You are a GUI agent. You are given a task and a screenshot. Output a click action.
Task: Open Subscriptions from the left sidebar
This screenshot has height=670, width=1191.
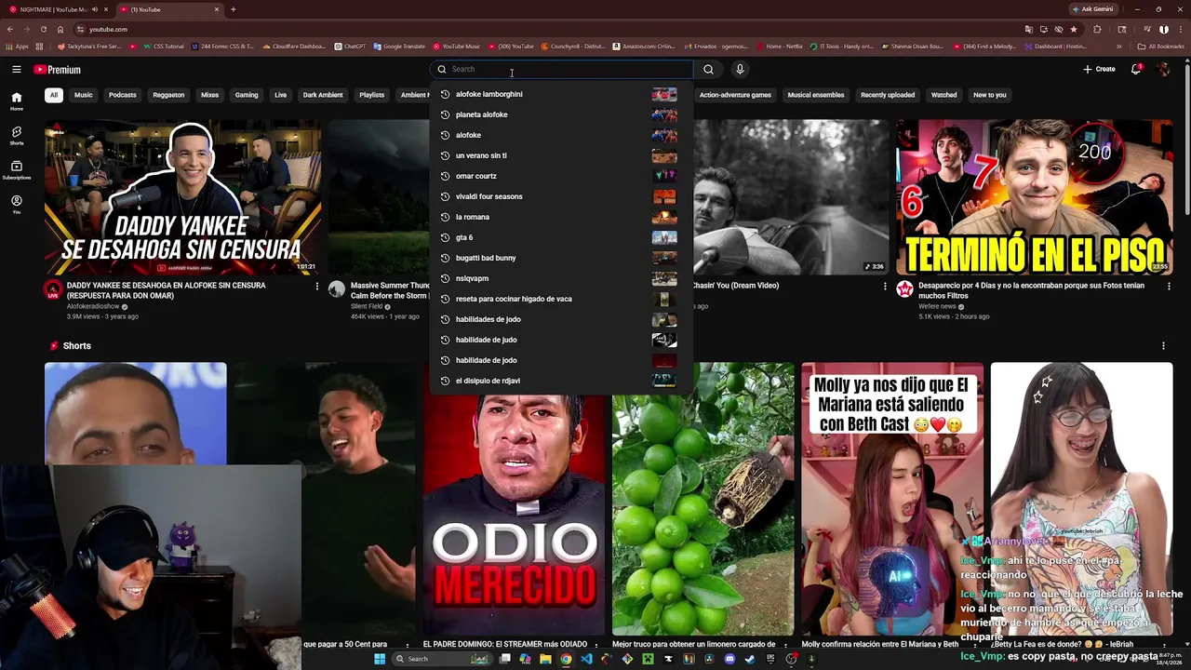pyautogui.click(x=16, y=169)
